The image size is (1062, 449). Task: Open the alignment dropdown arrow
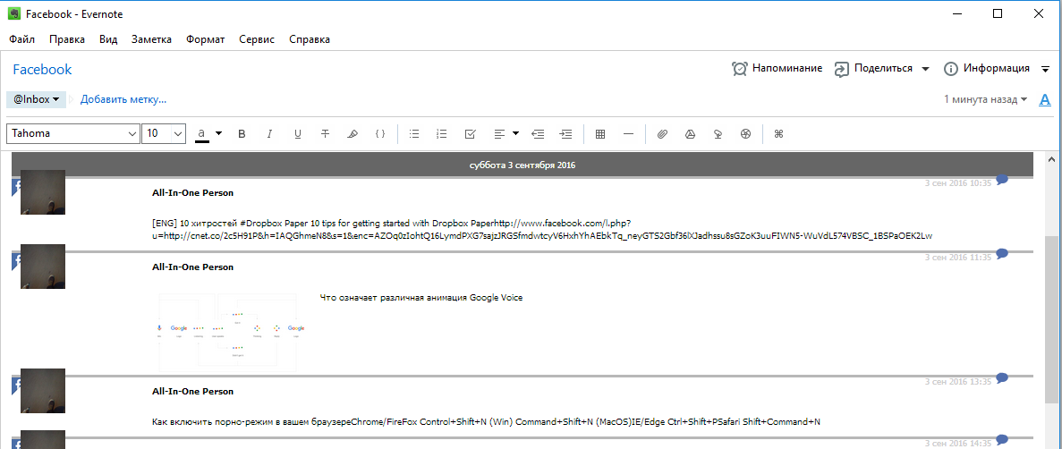pyautogui.click(x=516, y=133)
